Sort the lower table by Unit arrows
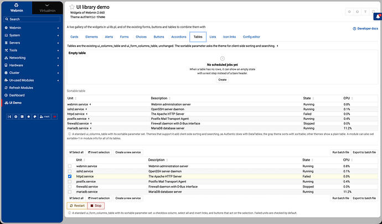This screenshot has width=382, height=224. click(x=84, y=160)
